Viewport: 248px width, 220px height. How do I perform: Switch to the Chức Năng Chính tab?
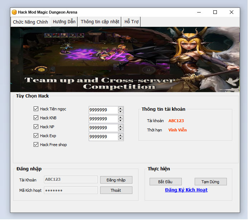pyautogui.click(x=30, y=22)
